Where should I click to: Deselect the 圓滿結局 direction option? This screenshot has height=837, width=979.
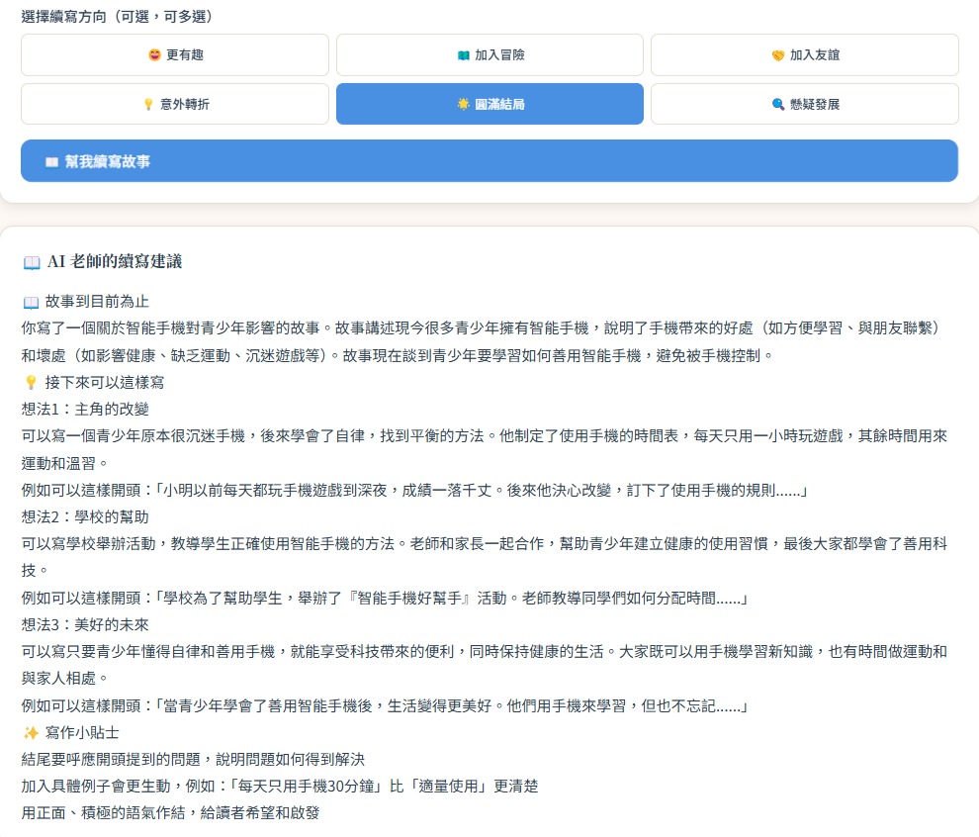point(489,104)
